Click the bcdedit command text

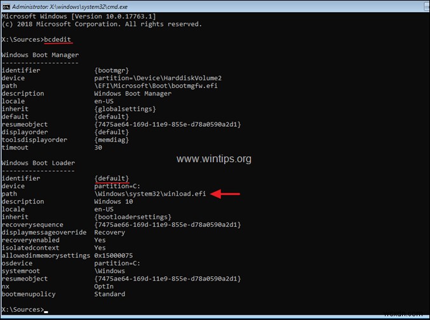(x=57, y=39)
